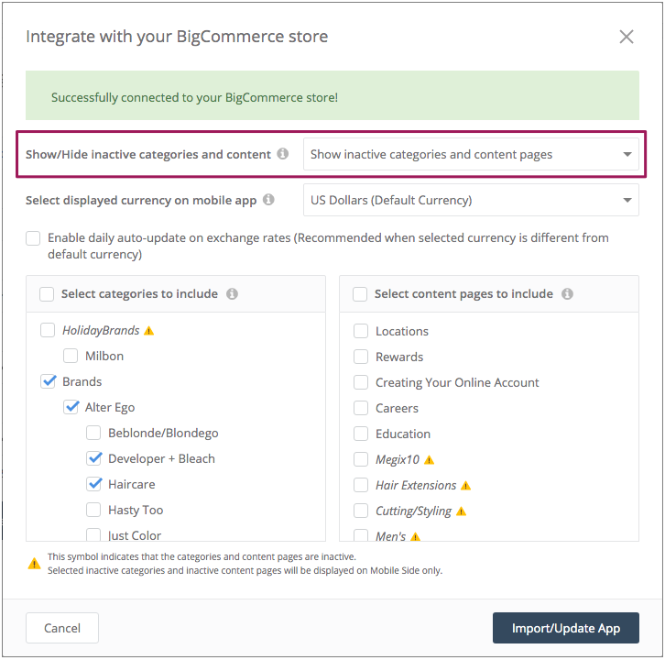Click info icon beside Select content pages header
This screenshot has height=660, width=665.
tap(567, 294)
